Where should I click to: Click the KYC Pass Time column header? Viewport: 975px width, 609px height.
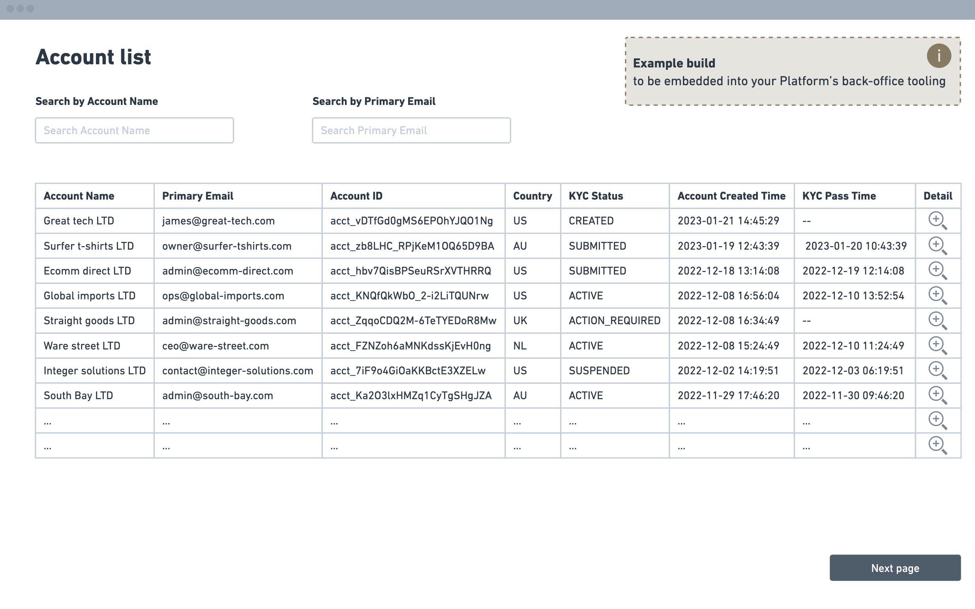click(839, 196)
